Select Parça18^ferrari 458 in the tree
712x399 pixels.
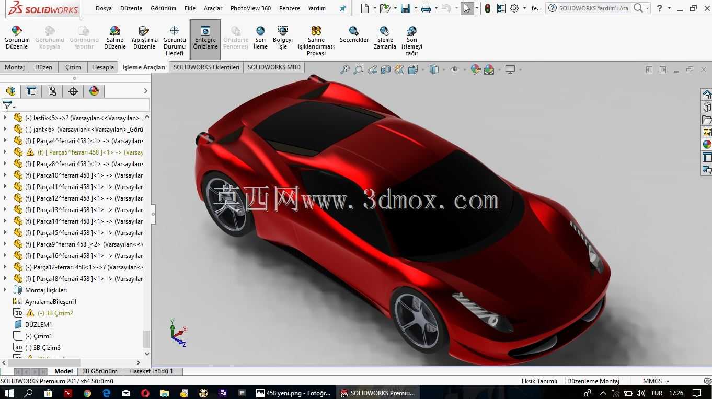(84, 279)
